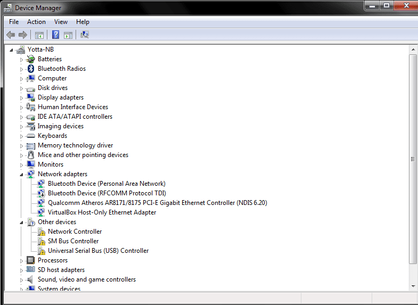Click the Keyboards category icon
The width and height of the screenshot is (418, 305).
[x=31, y=136]
